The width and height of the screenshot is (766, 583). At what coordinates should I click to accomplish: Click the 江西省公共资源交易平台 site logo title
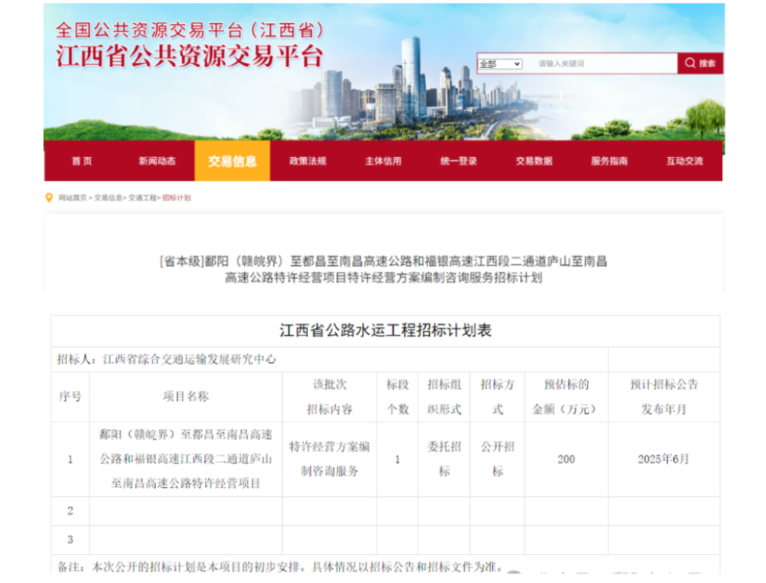[x=190, y=56]
